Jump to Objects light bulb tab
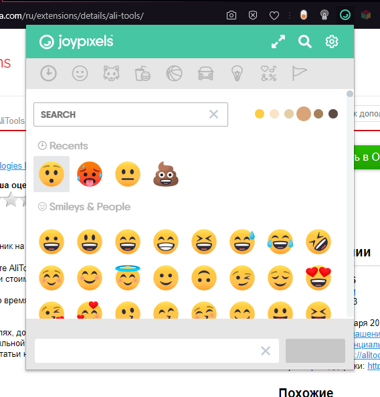Image resolution: width=380 pixels, height=397 pixels. pos(237,74)
